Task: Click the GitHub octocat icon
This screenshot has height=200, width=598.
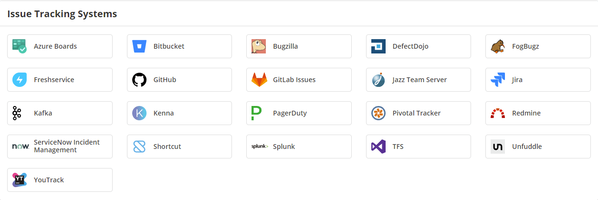Action: point(139,80)
